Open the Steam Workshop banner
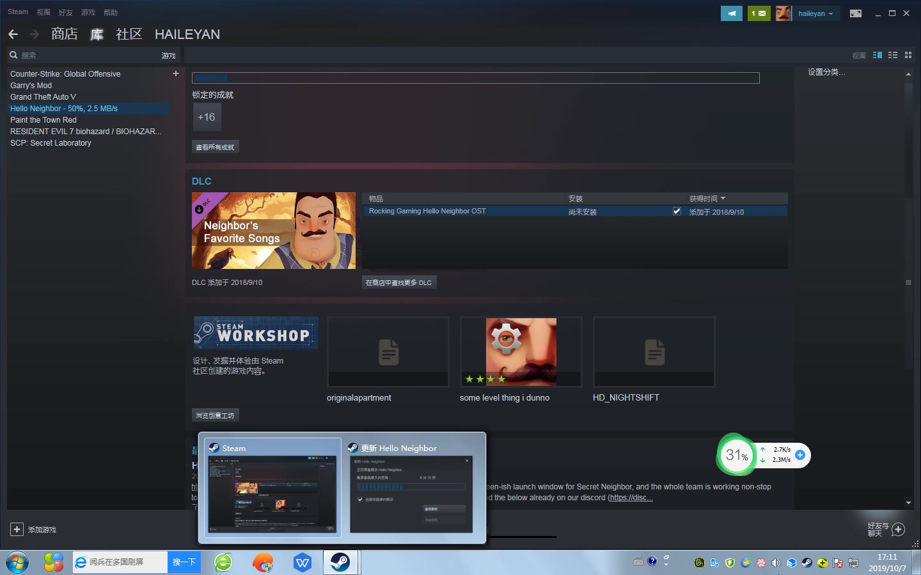The width and height of the screenshot is (921, 575). 256,333
